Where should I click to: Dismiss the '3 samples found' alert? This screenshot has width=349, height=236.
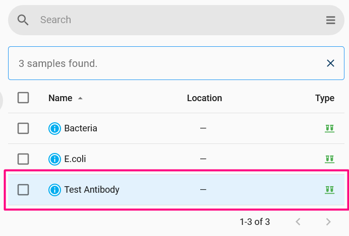point(330,63)
